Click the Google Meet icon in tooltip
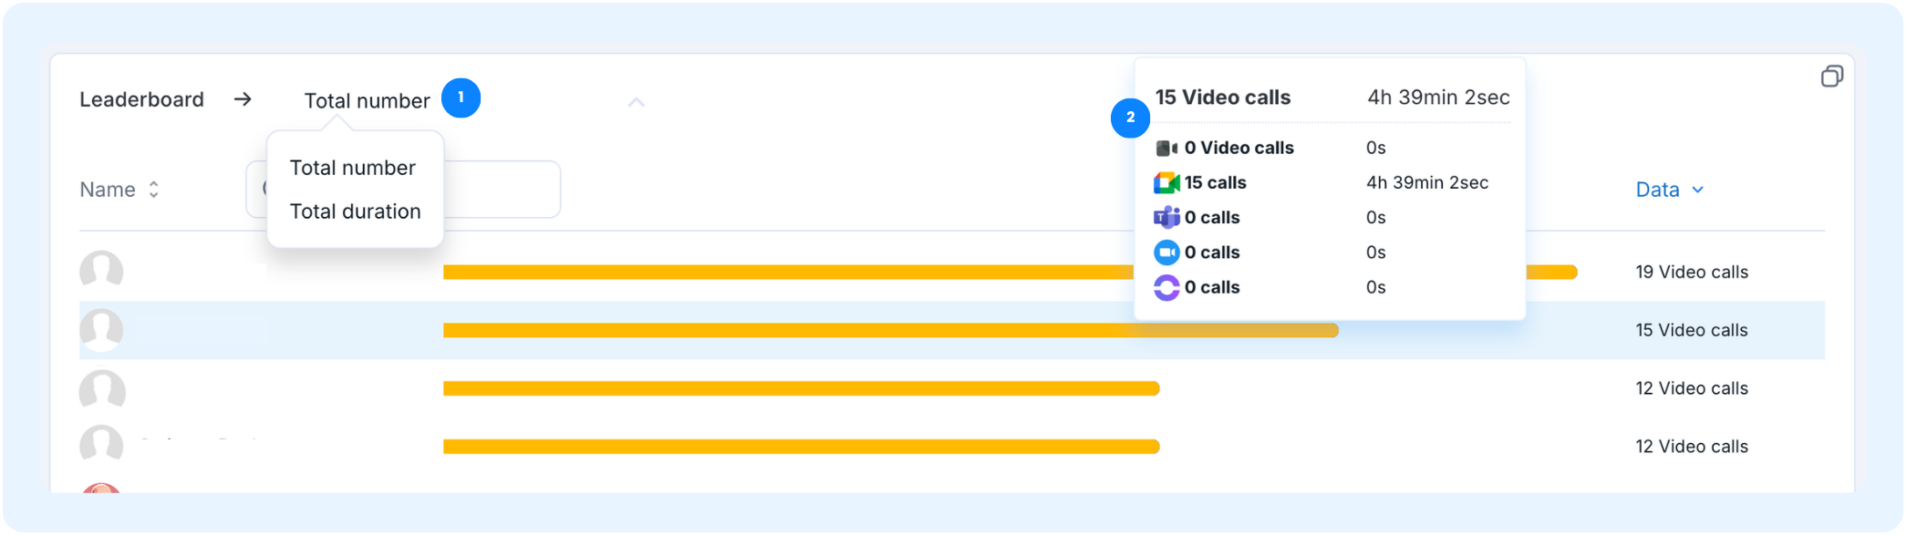This screenshot has height=536, width=1907. (x=1166, y=183)
